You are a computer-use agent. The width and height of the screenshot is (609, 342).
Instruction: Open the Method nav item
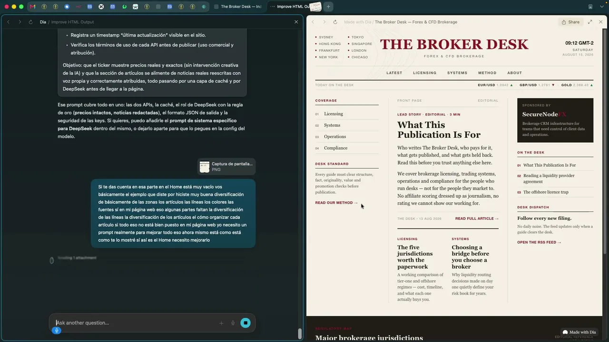click(487, 73)
